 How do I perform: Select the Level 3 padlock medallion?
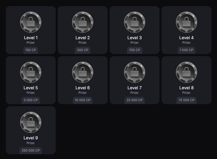coord(135,22)
